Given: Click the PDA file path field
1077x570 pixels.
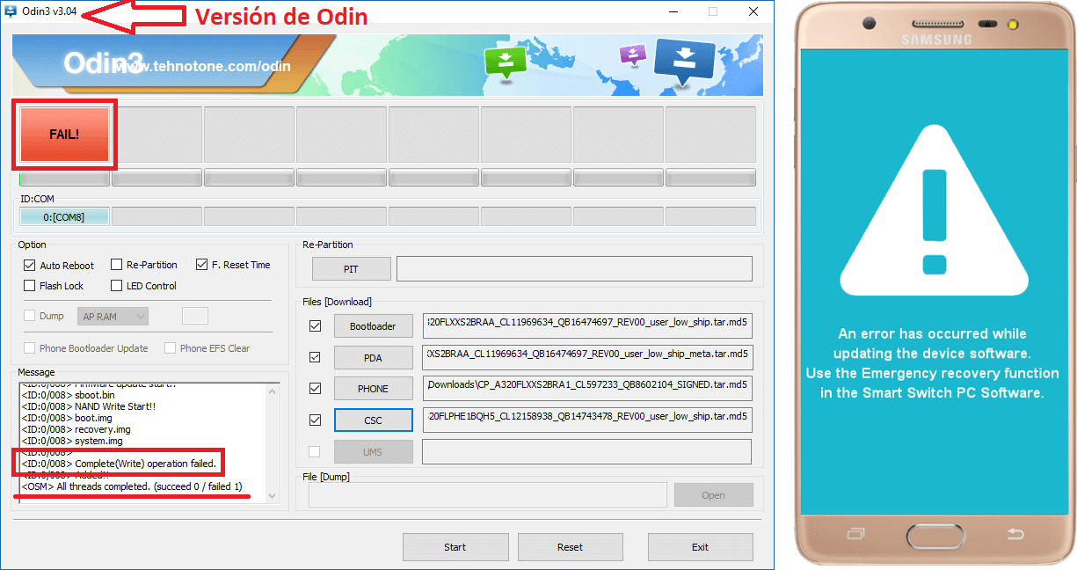Looking at the screenshot, I should click(586, 357).
